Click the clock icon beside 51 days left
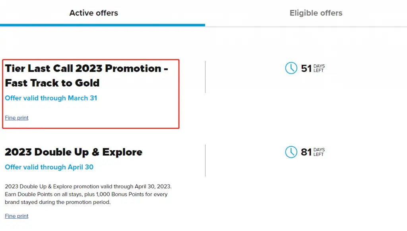Image resolution: width=407 pixels, height=231 pixels. coord(291,68)
